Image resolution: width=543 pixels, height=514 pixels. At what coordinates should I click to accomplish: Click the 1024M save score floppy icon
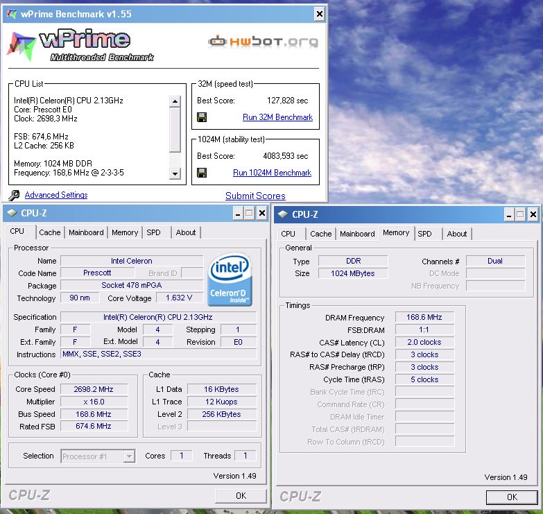click(202, 173)
